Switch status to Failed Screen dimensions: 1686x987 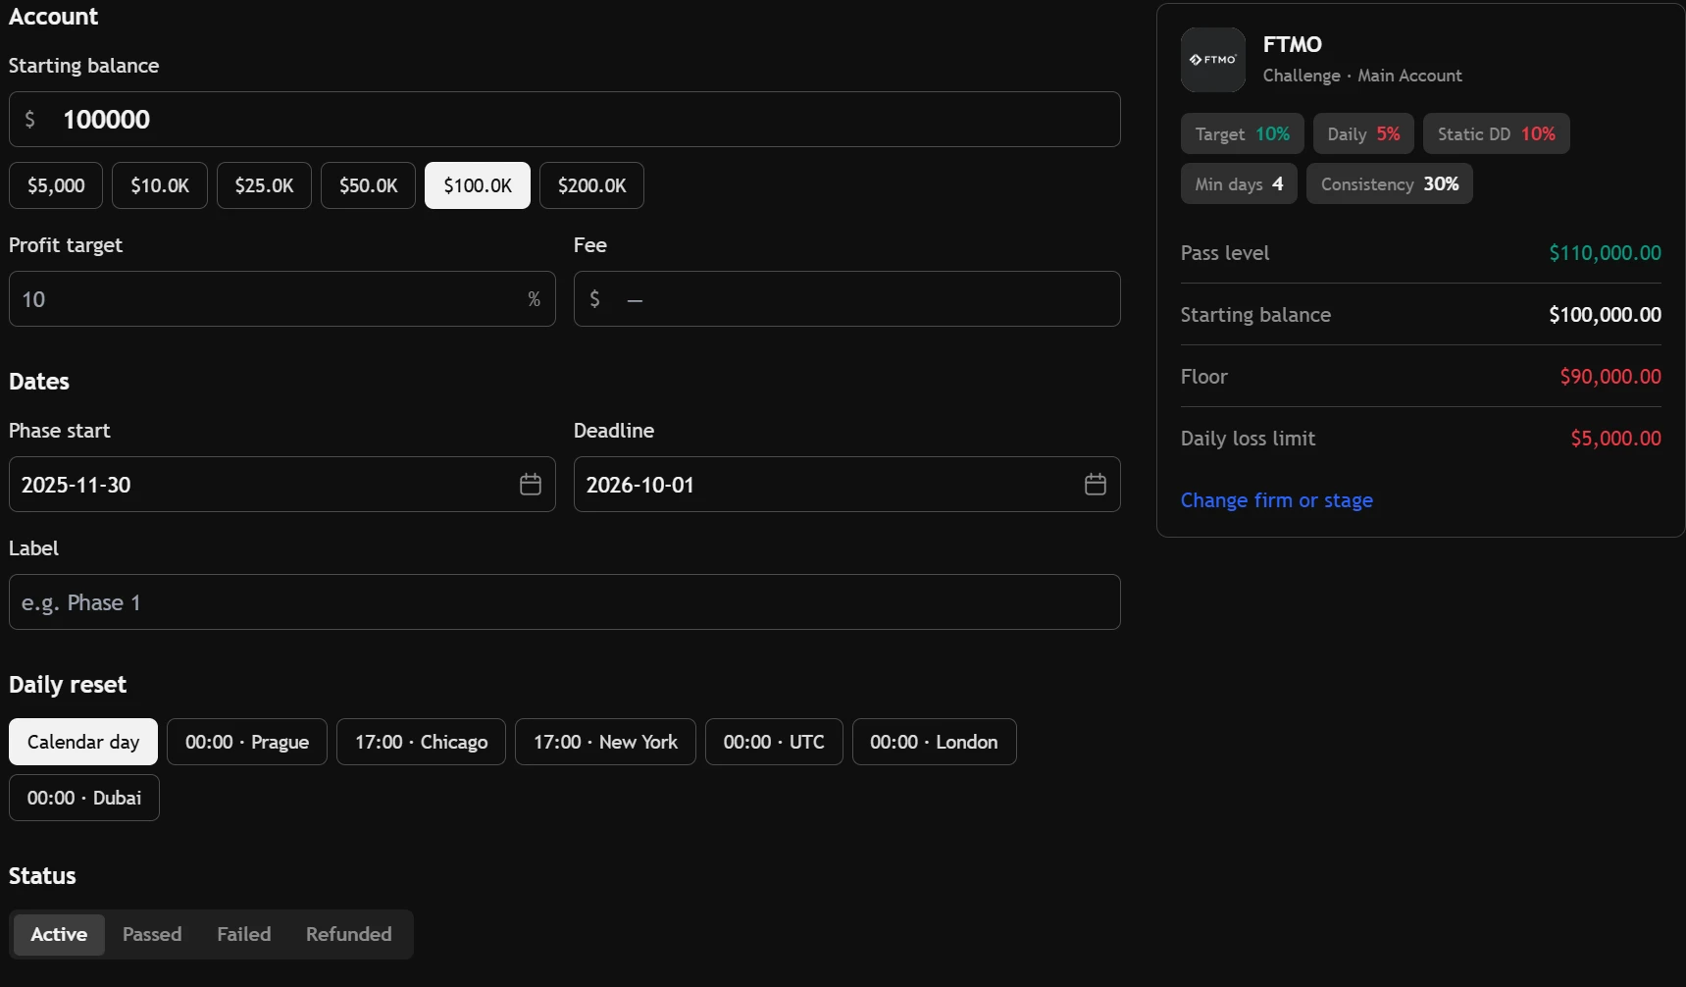coord(244,934)
